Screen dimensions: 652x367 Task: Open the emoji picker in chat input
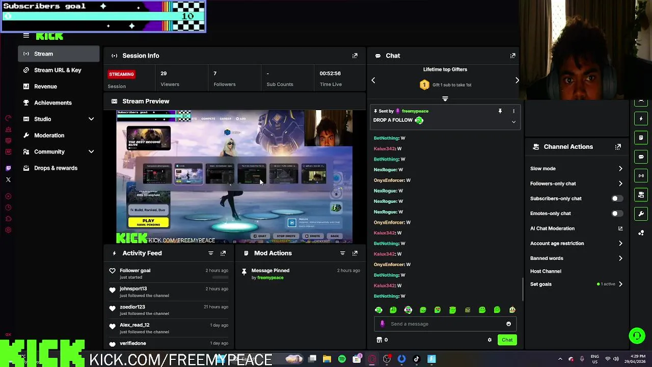pyautogui.click(x=508, y=324)
